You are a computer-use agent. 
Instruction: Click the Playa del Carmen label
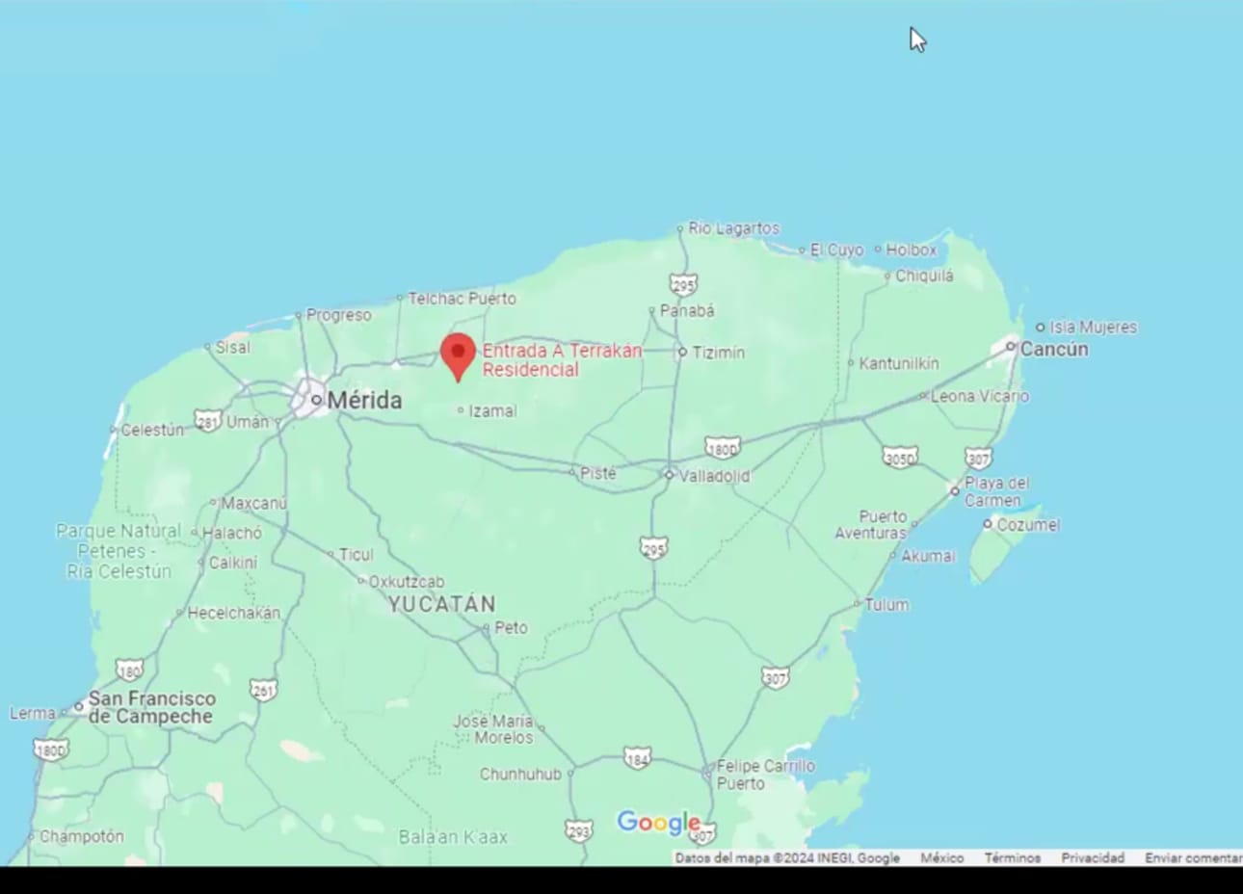coord(996,491)
